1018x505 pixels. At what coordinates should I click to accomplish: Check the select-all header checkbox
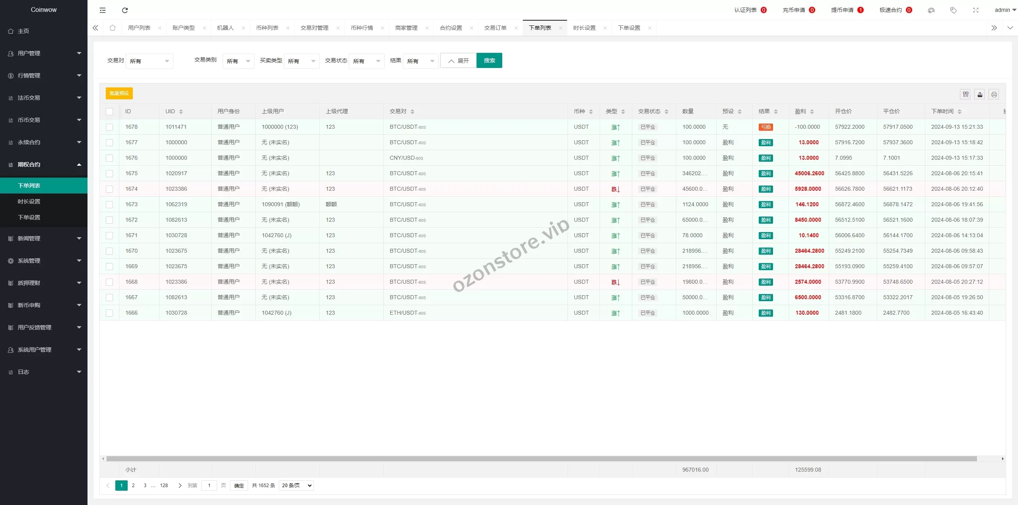click(x=109, y=112)
